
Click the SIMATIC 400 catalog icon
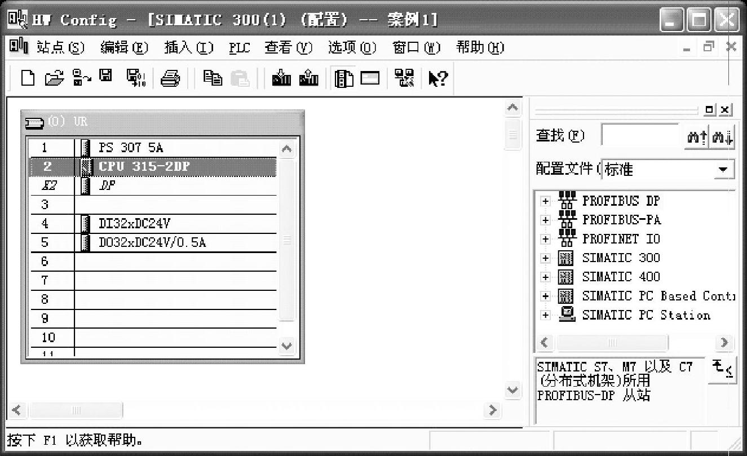pyautogui.click(x=565, y=277)
